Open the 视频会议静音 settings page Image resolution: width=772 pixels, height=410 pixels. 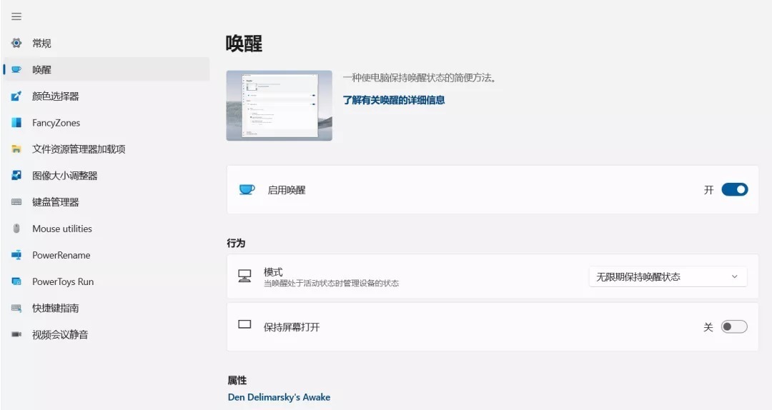[107, 335]
